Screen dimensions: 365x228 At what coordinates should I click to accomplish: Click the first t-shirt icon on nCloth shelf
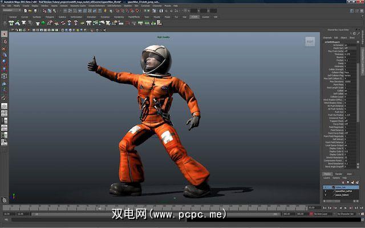click(13, 23)
